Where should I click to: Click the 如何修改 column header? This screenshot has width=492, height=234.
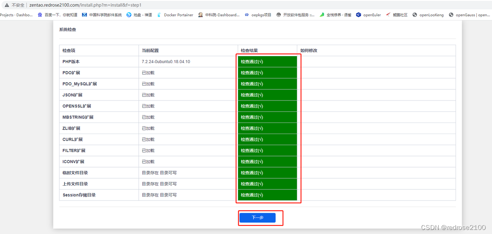pyautogui.click(x=309, y=50)
